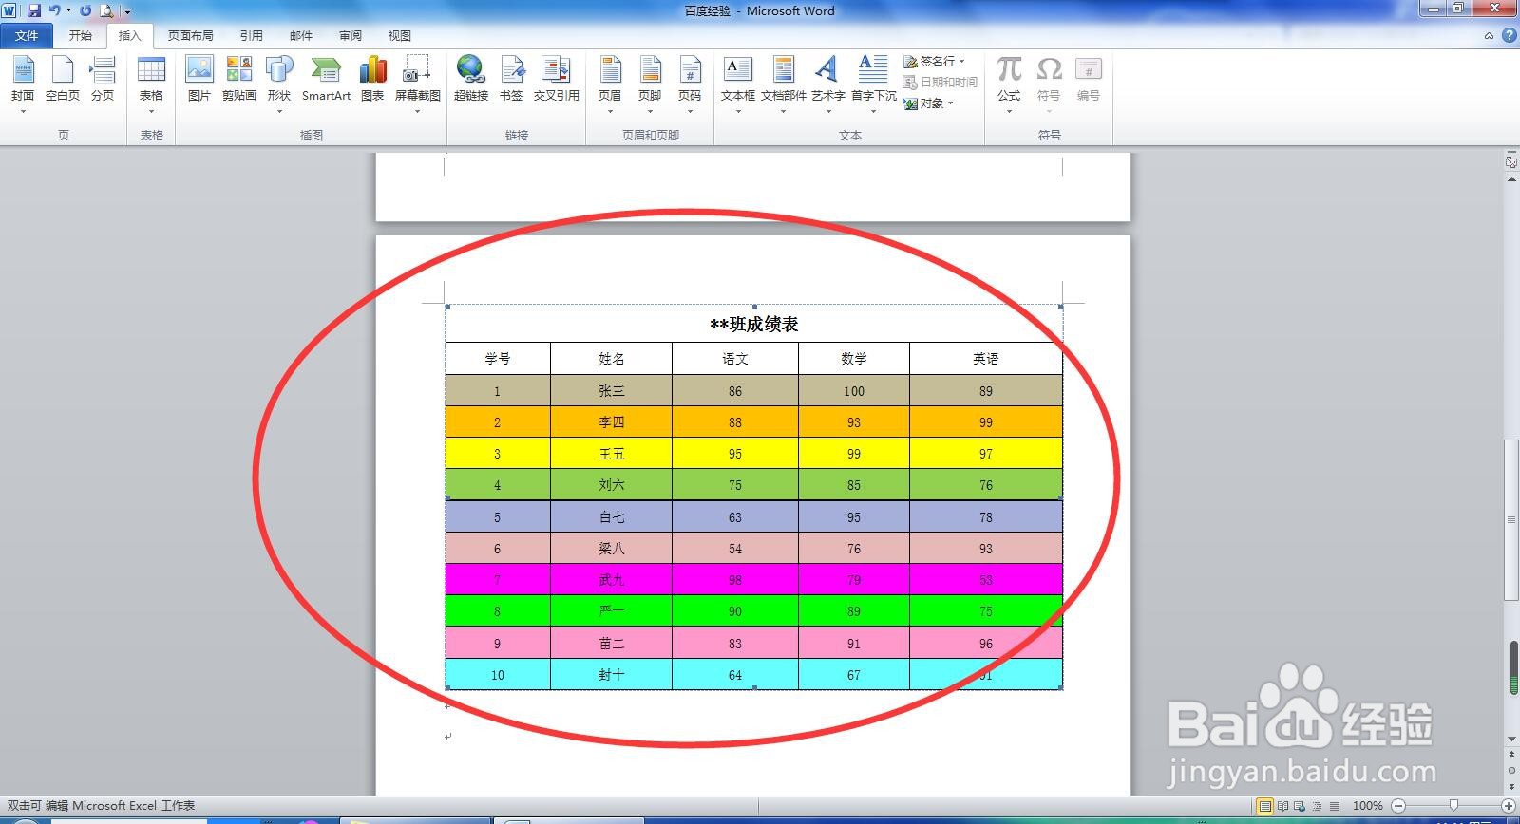The width and height of the screenshot is (1520, 824).
Task: Switch to the Page Layout (页面布局) tab
Action: point(191,36)
